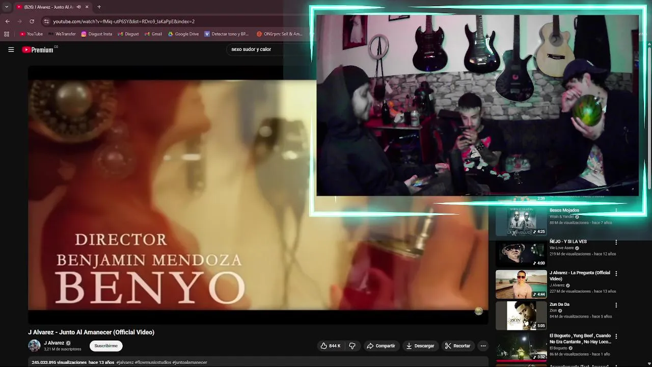This screenshot has height=367, width=652.
Task: Go forward in browser history
Action: pos(19,21)
